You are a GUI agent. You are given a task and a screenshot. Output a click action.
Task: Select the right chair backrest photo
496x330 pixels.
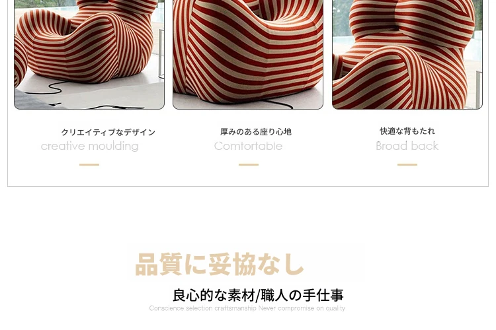(x=407, y=54)
